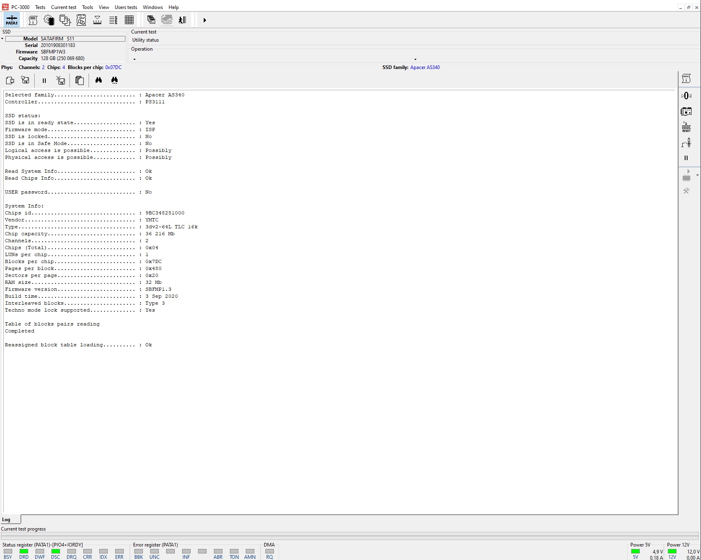Save the log with floppy icon

pyautogui.click(x=25, y=80)
